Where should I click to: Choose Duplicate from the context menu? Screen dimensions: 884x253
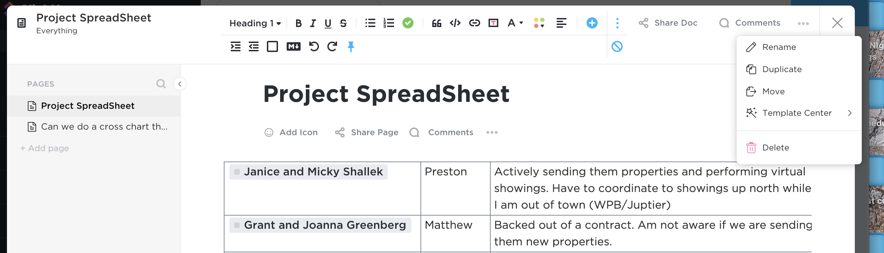(782, 69)
